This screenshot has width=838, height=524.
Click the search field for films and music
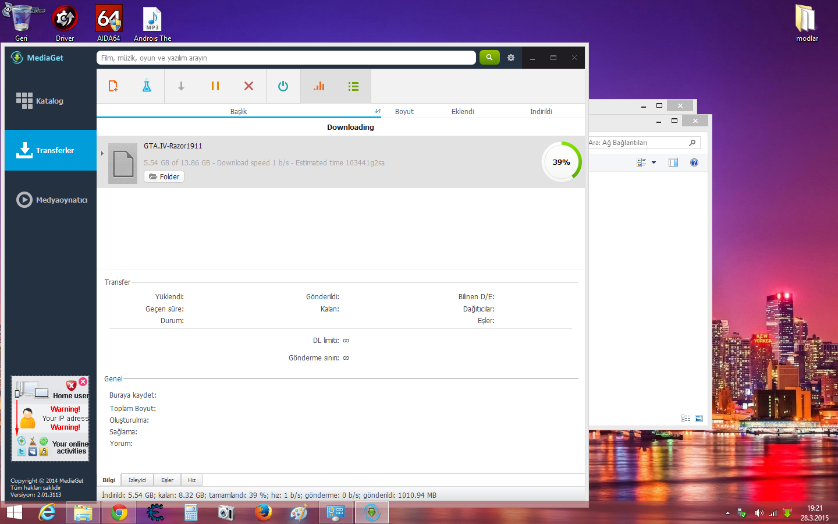pos(285,58)
